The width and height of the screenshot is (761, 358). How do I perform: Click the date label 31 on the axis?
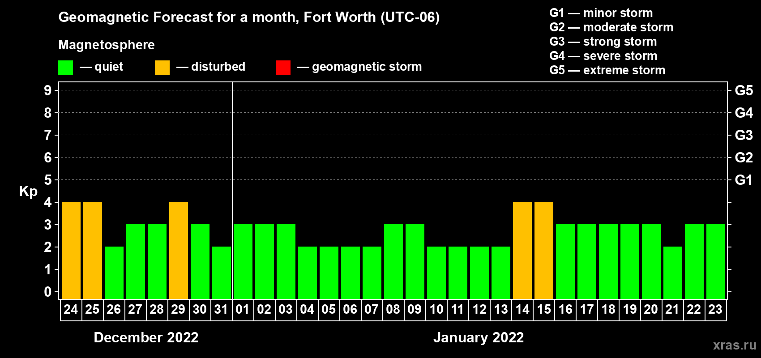point(221,310)
